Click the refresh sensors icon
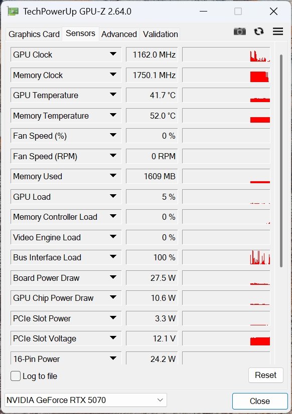The image size is (292, 414). point(259,32)
